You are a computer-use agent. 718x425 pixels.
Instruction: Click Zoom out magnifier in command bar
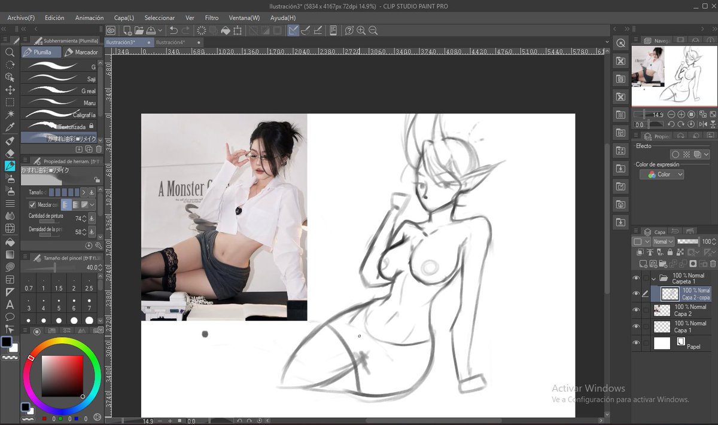(373, 30)
